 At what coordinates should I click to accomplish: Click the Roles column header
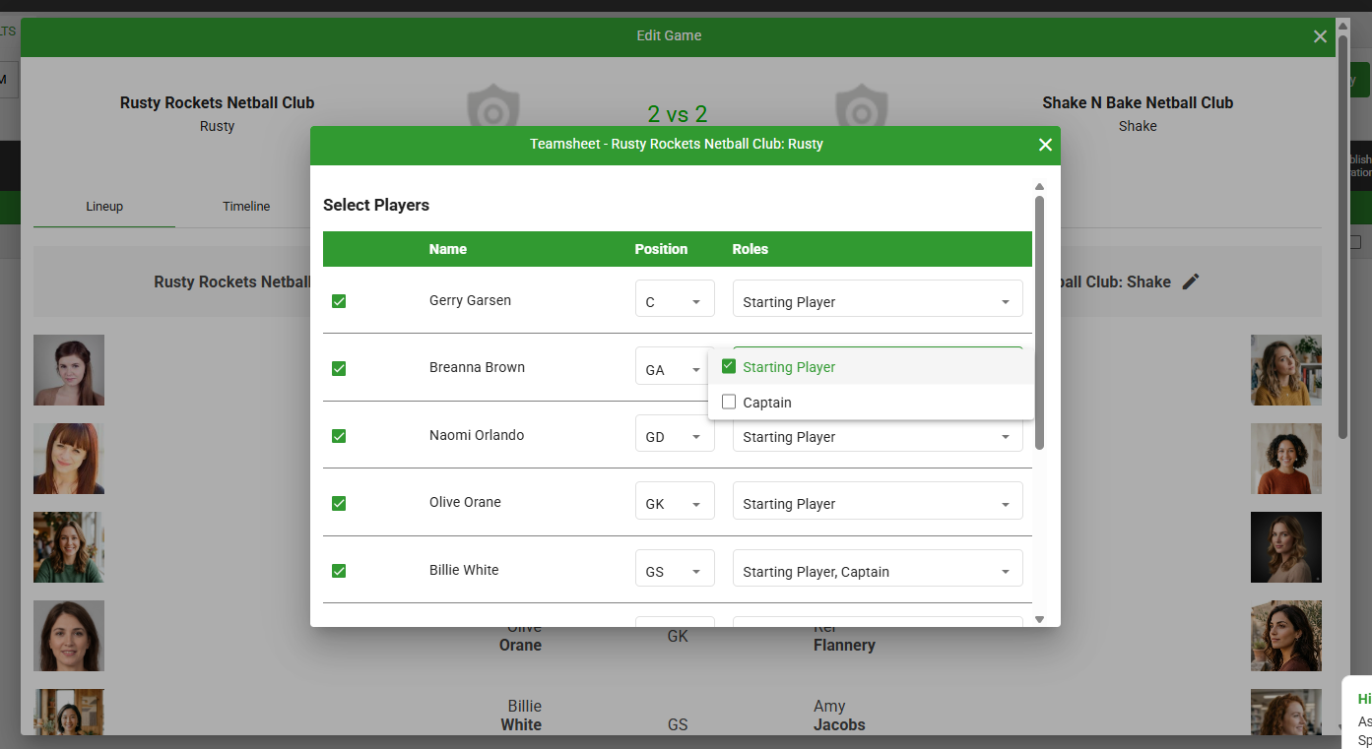click(751, 249)
